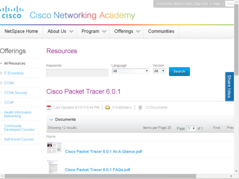This screenshot has height=179, width=239.
Task: Open the At-A-Glance PDF thumbnail
Action: tap(54, 148)
